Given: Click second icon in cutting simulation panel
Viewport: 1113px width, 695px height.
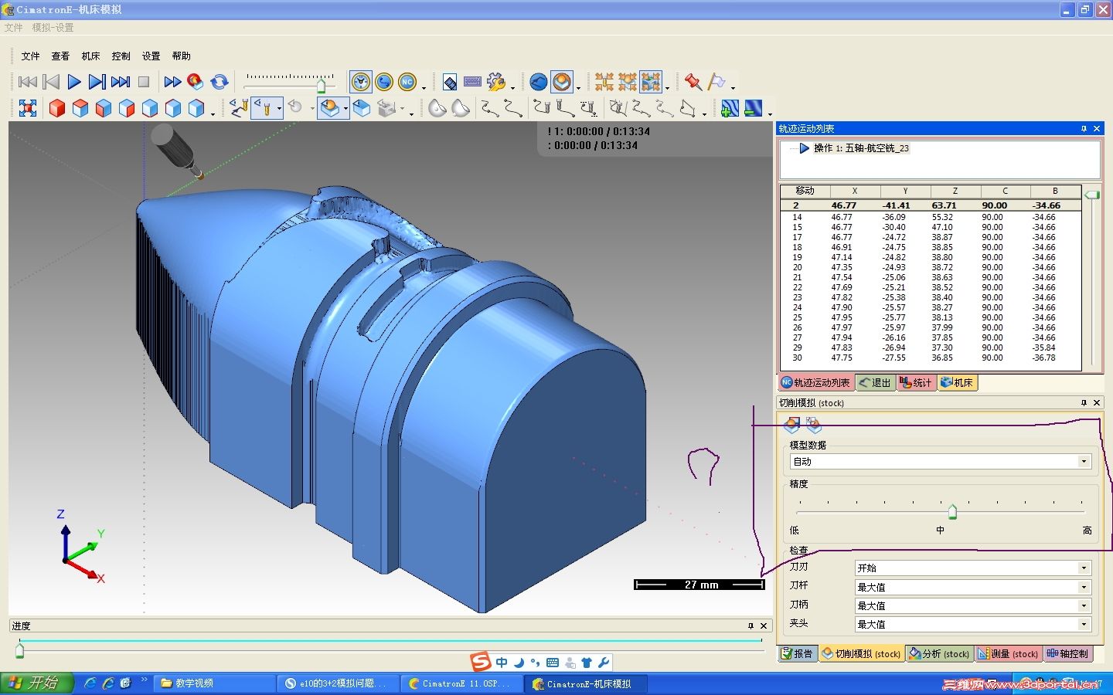Looking at the screenshot, I should [x=813, y=424].
